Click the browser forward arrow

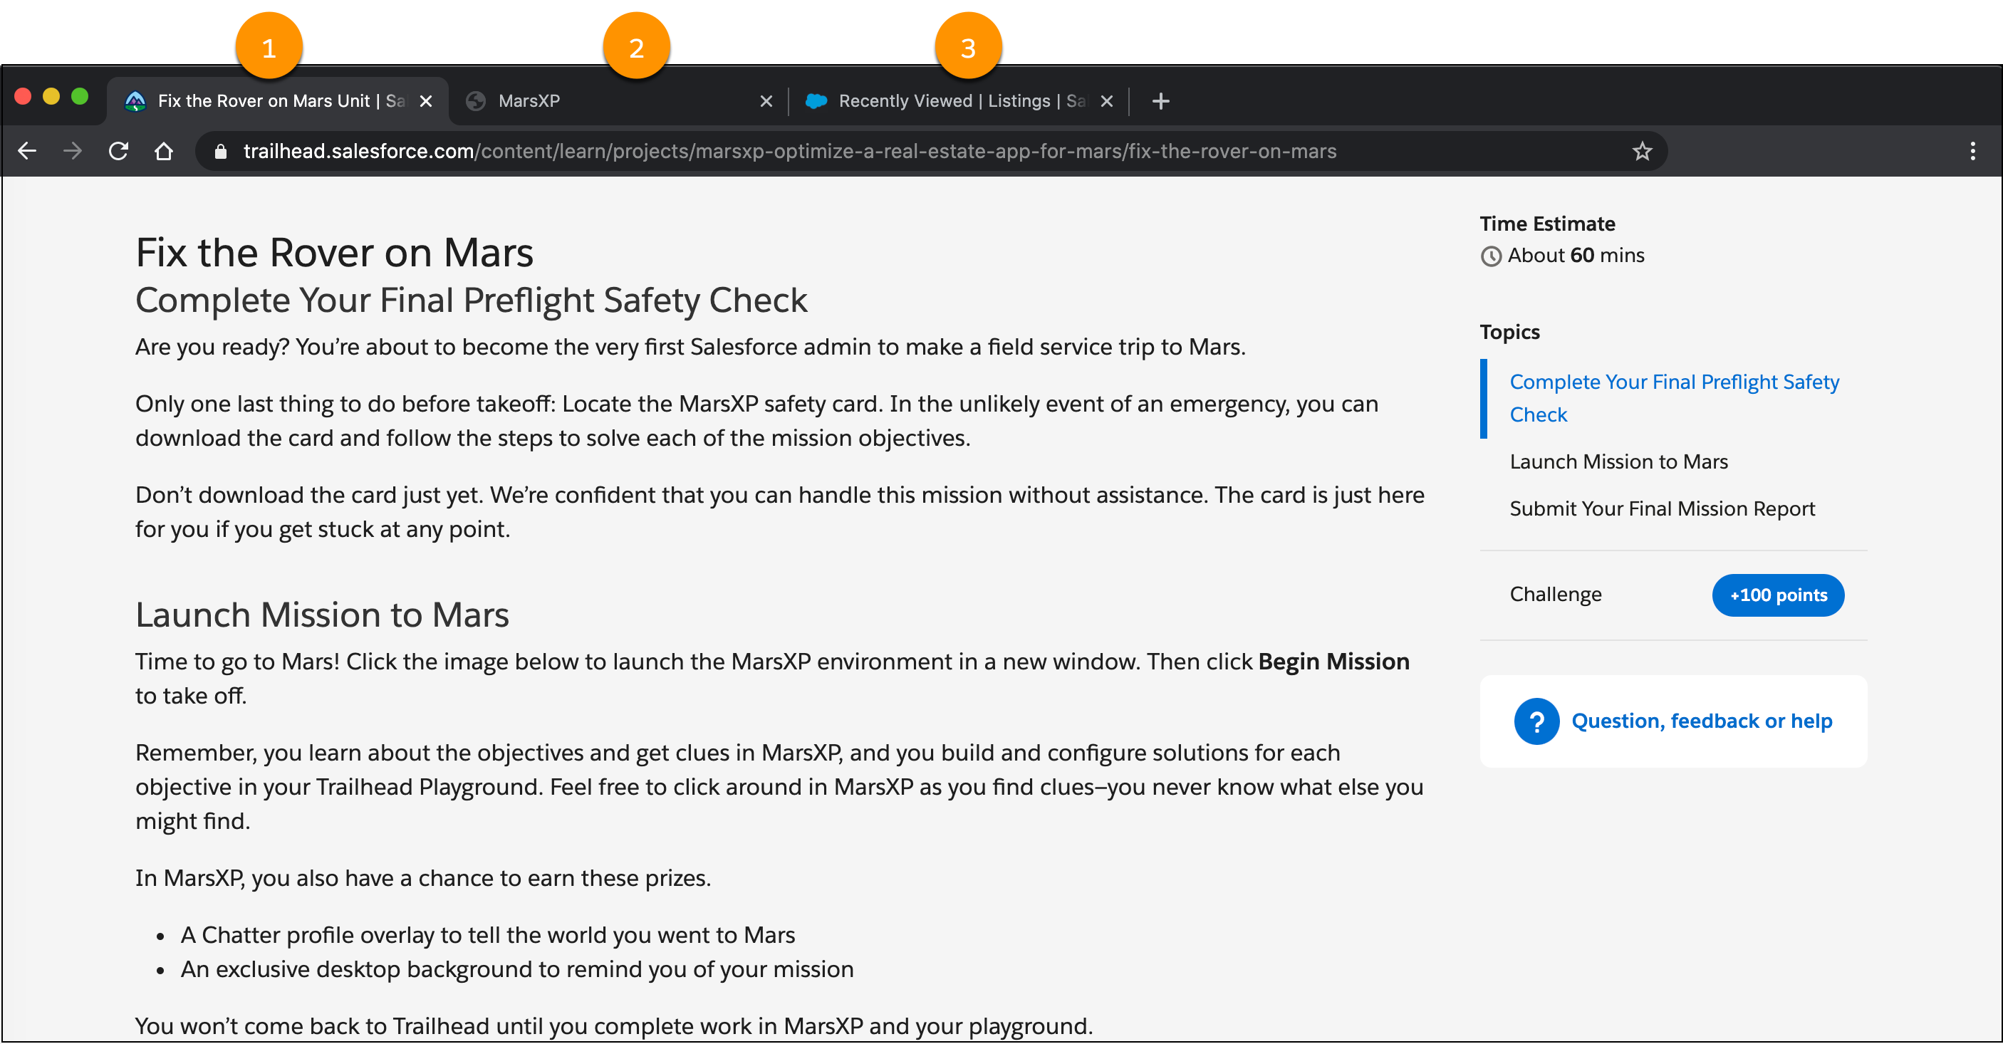73,151
